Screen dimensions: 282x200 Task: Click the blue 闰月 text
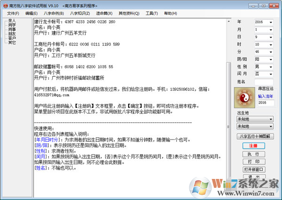tap(40, 156)
